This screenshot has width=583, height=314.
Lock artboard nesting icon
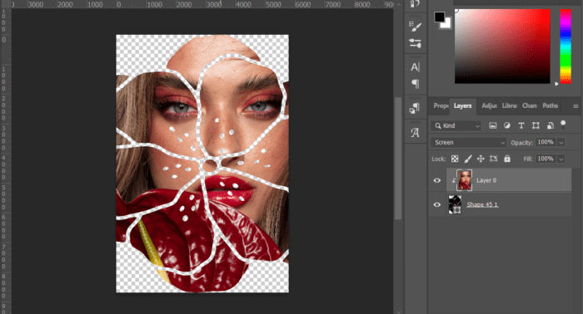[494, 159]
